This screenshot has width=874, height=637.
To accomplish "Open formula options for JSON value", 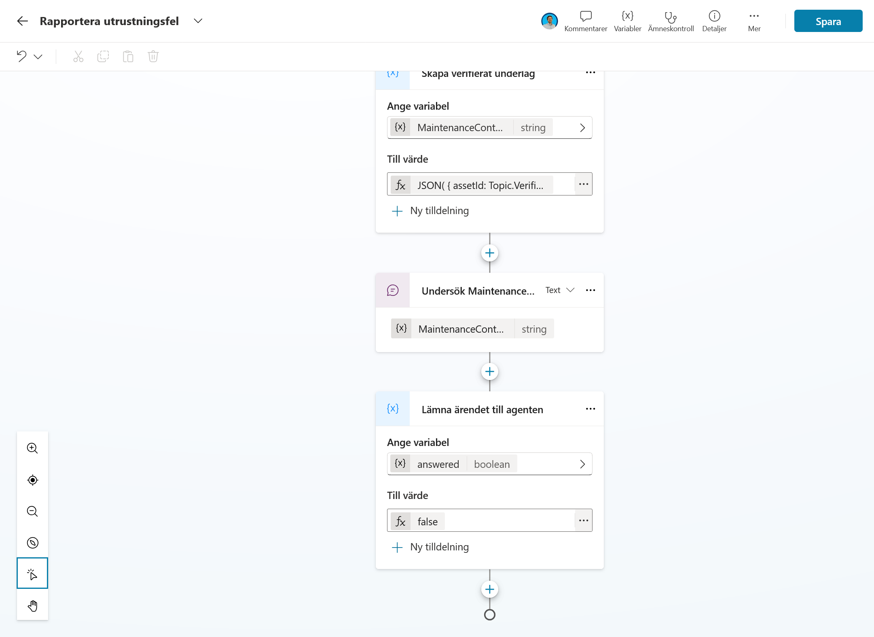I will point(583,184).
